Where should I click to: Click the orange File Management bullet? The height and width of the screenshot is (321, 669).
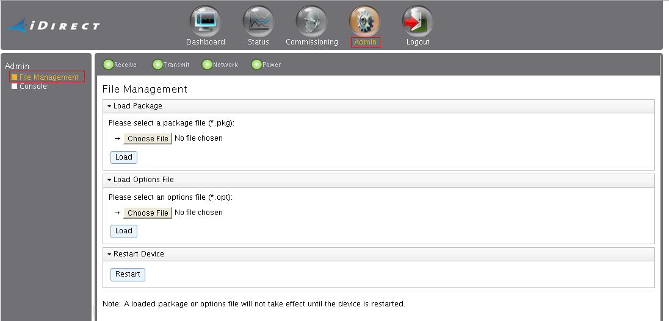click(14, 77)
